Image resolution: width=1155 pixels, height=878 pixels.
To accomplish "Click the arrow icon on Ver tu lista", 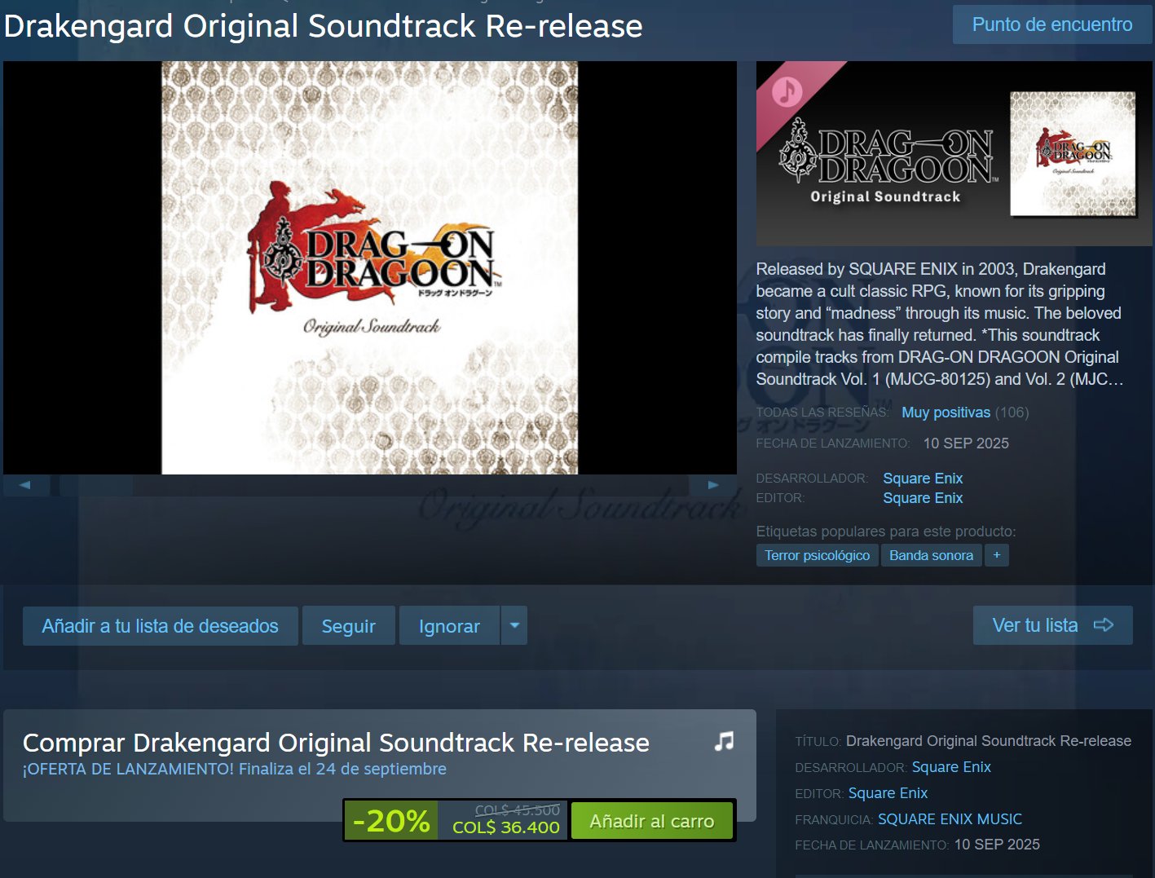I will click(1103, 625).
